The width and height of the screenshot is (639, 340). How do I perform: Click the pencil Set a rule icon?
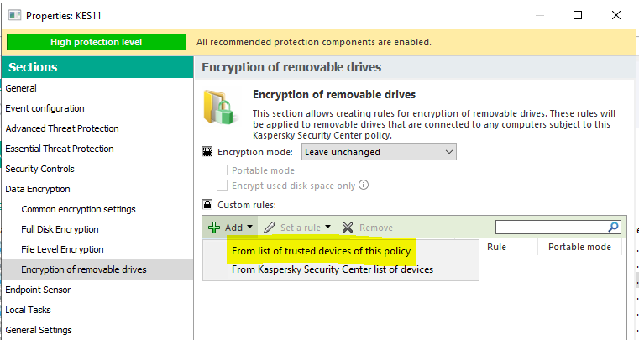[270, 228]
